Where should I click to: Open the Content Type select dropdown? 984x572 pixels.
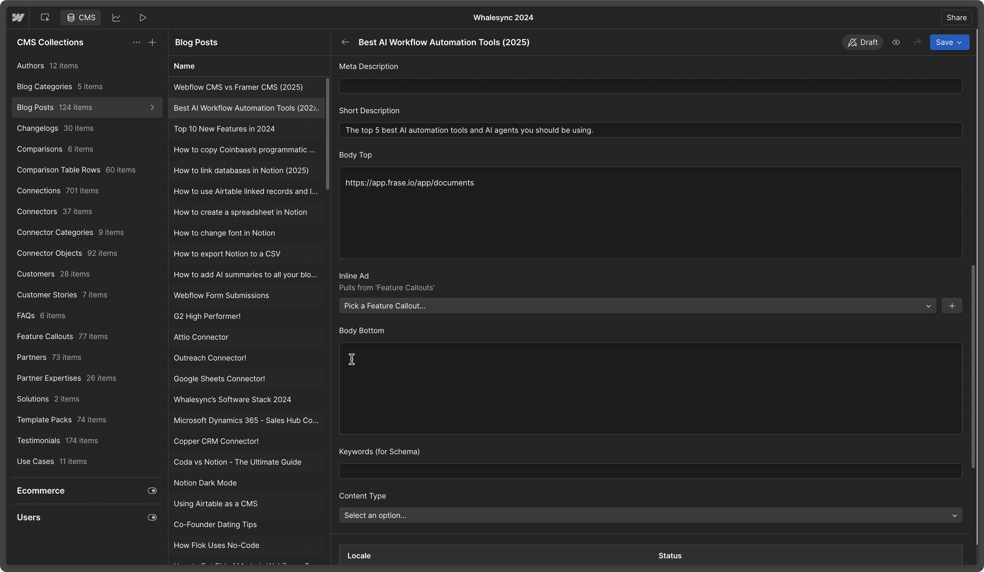[650, 515]
